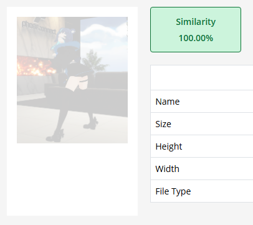Click the tree shown in the preview image
This screenshot has width=253, height=225.
click(x=93, y=61)
